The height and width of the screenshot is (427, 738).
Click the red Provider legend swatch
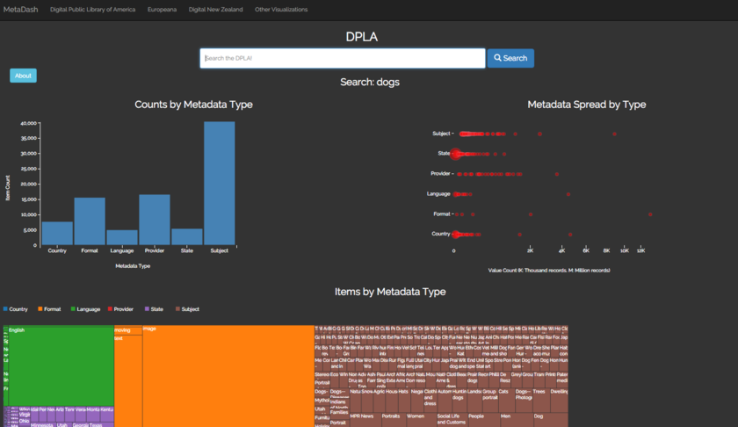(110, 309)
